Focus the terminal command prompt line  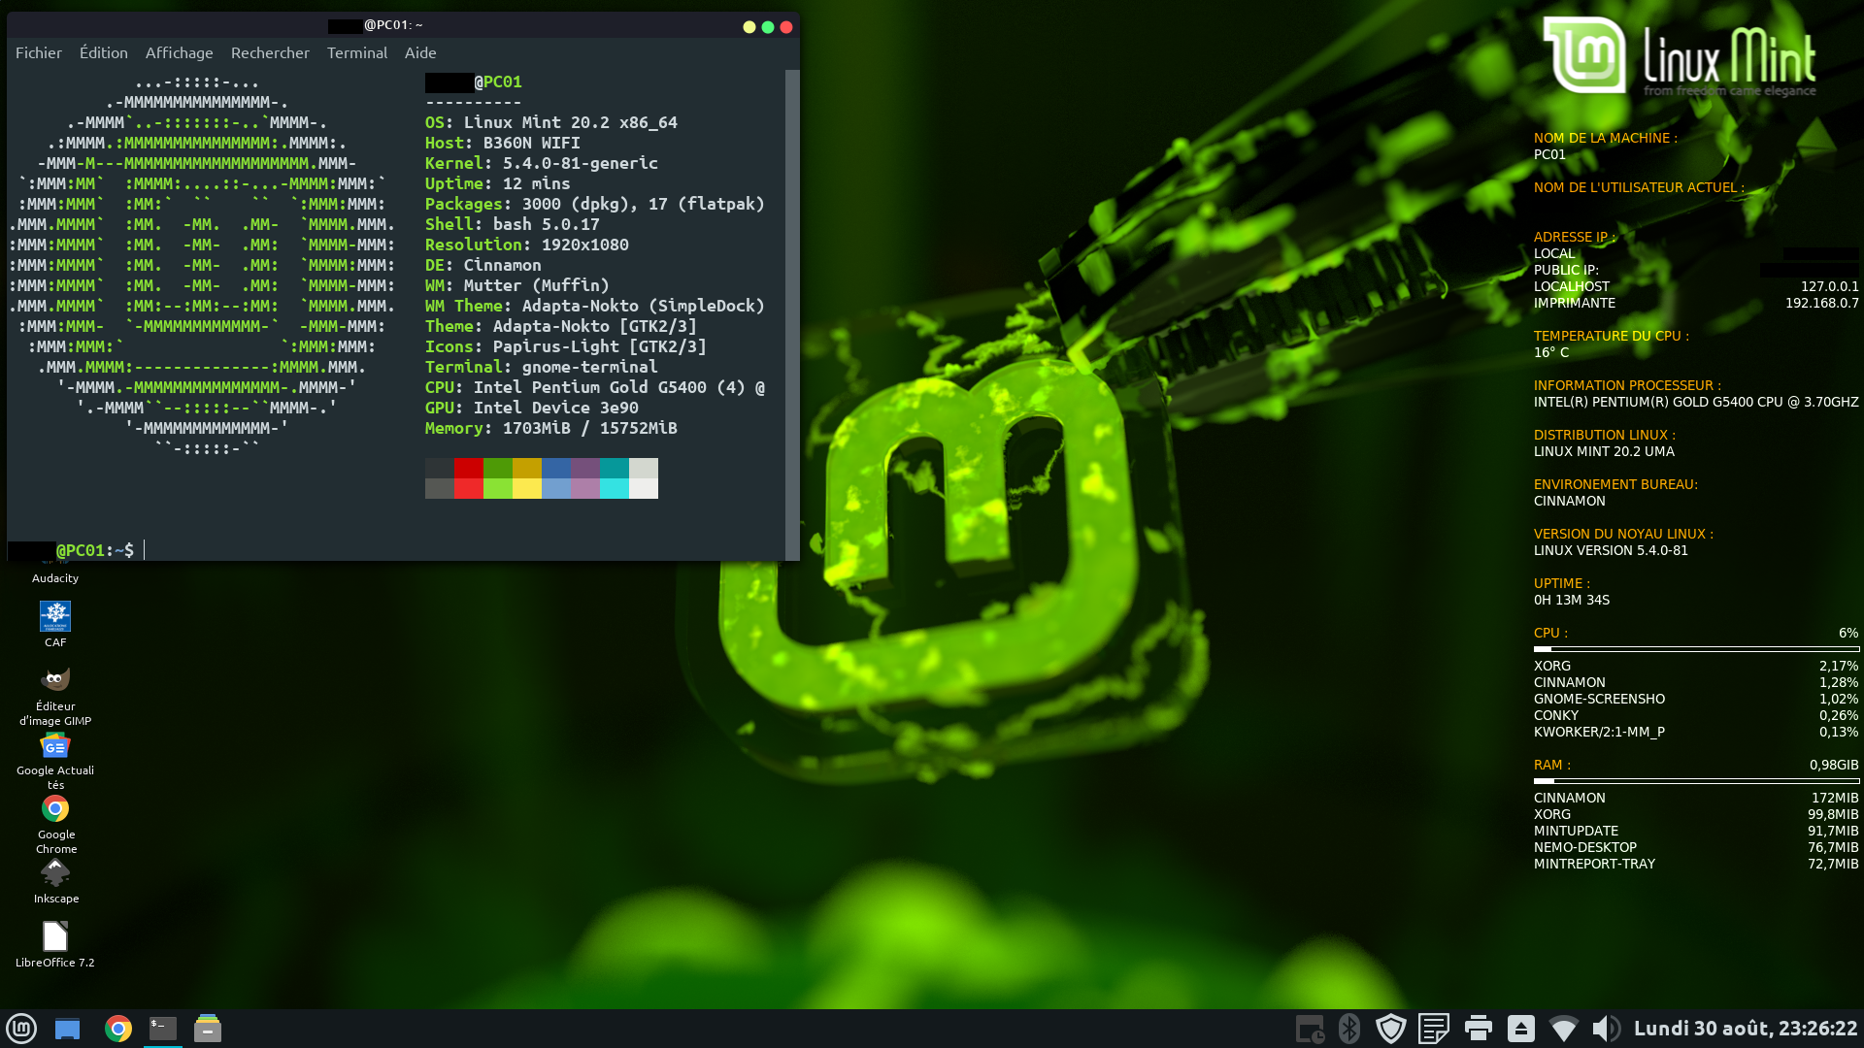point(396,550)
